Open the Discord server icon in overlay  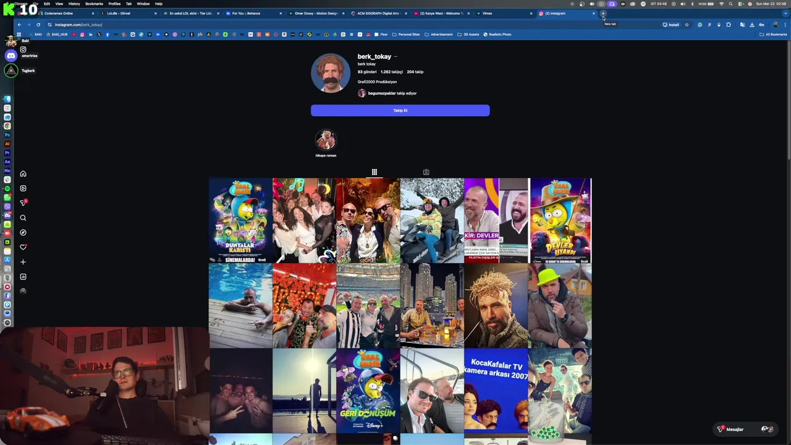pyautogui.click(x=11, y=56)
